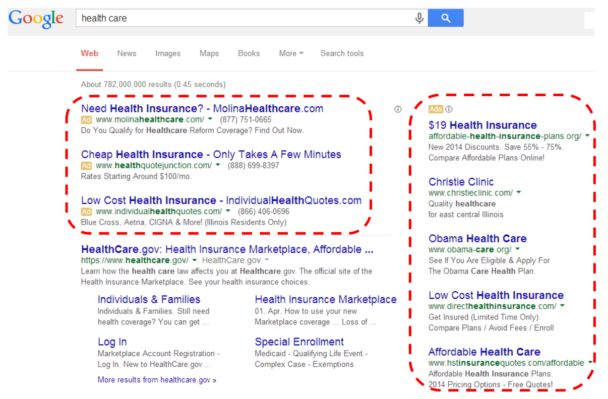Open the "Special Enrollment" sitelink
The height and width of the screenshot is (399, 608).
tap(299, 342)
